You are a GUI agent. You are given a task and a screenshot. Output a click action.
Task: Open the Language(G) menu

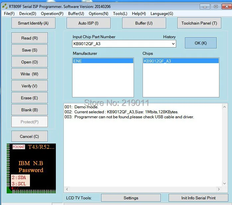162,14
